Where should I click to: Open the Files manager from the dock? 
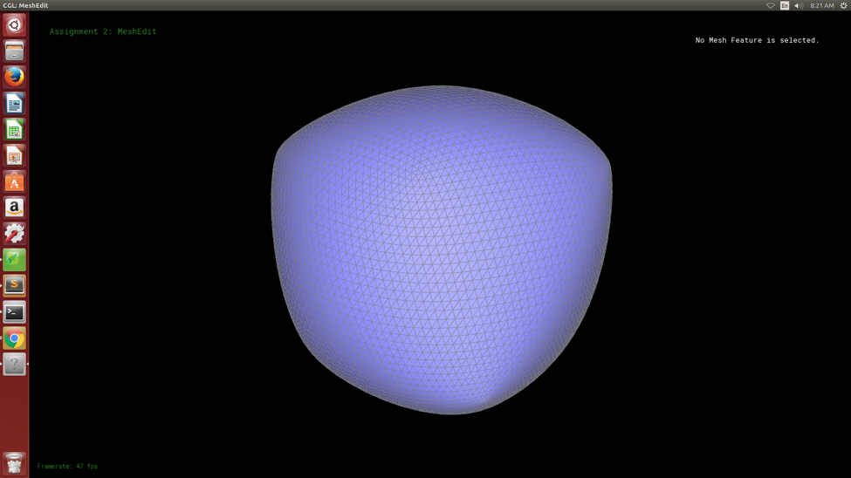pos(14,51)
